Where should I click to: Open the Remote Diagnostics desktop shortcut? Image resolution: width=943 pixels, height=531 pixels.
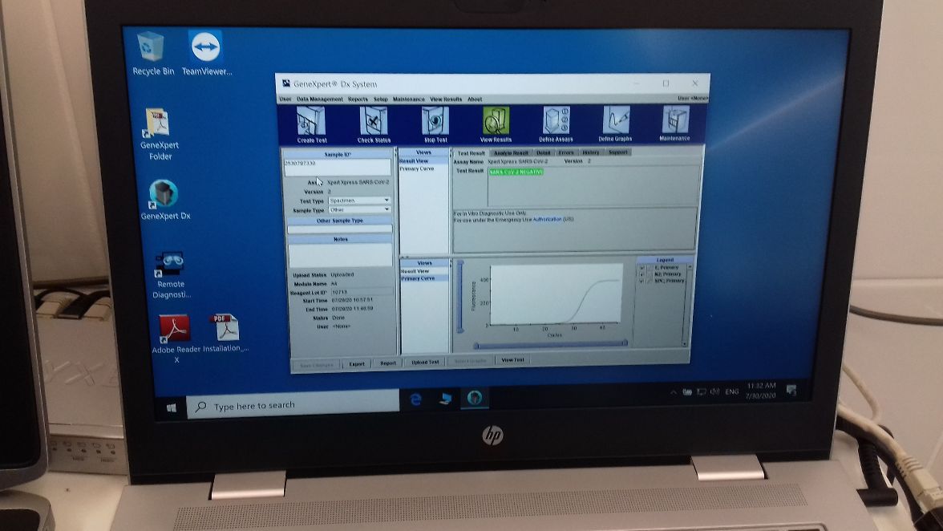171,275
